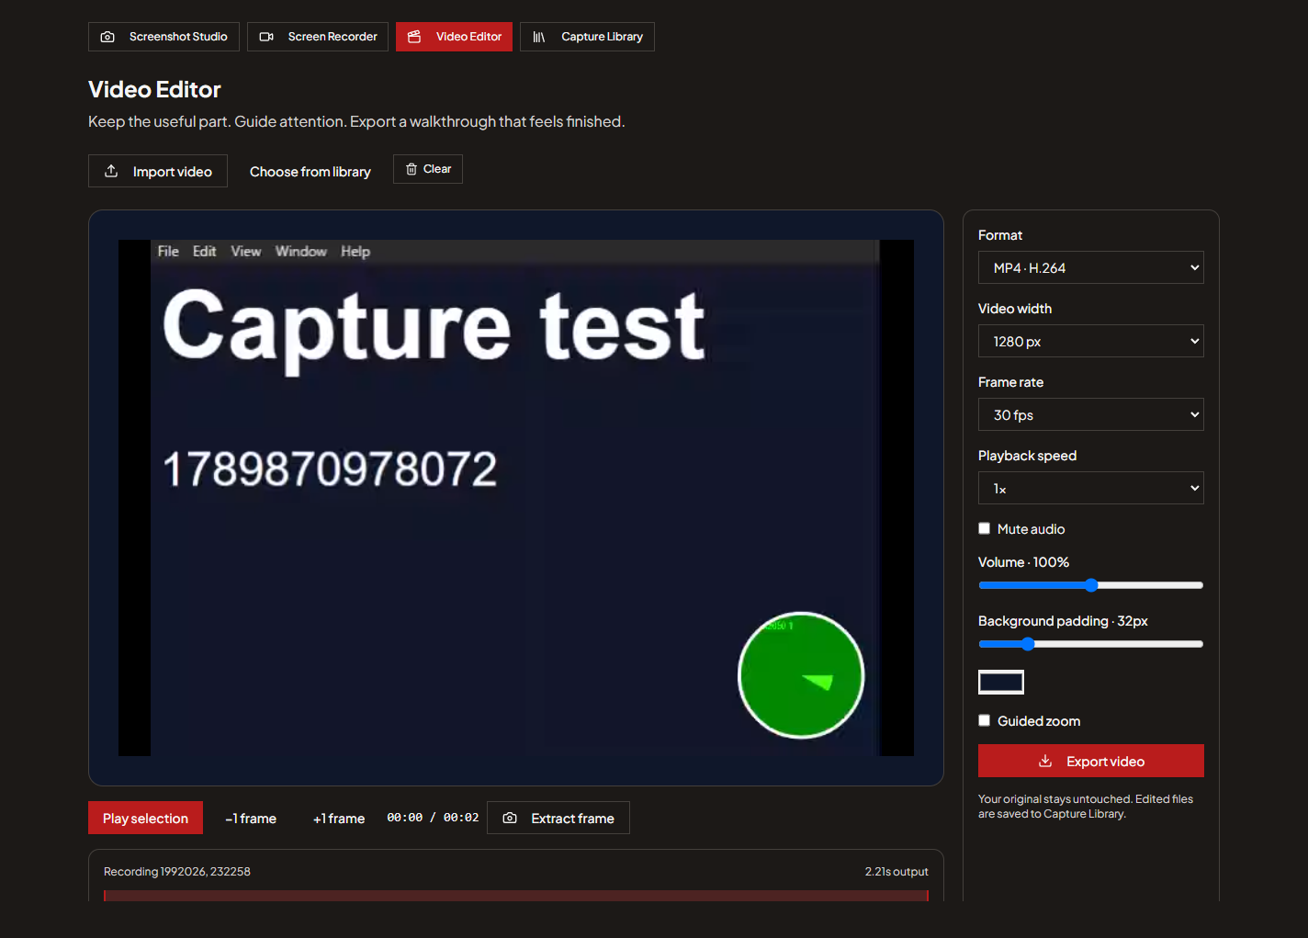Click the Recording 1992026, 232258 clip name
The width and height of the screenshot is (1308, 938).
point(177,871)
